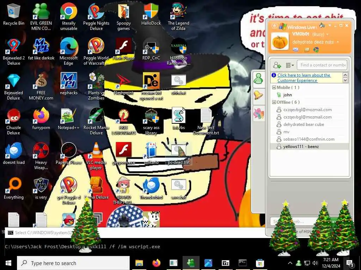Open File Explorer from the taskbar
361x270 pixels.
pos(139,263)
